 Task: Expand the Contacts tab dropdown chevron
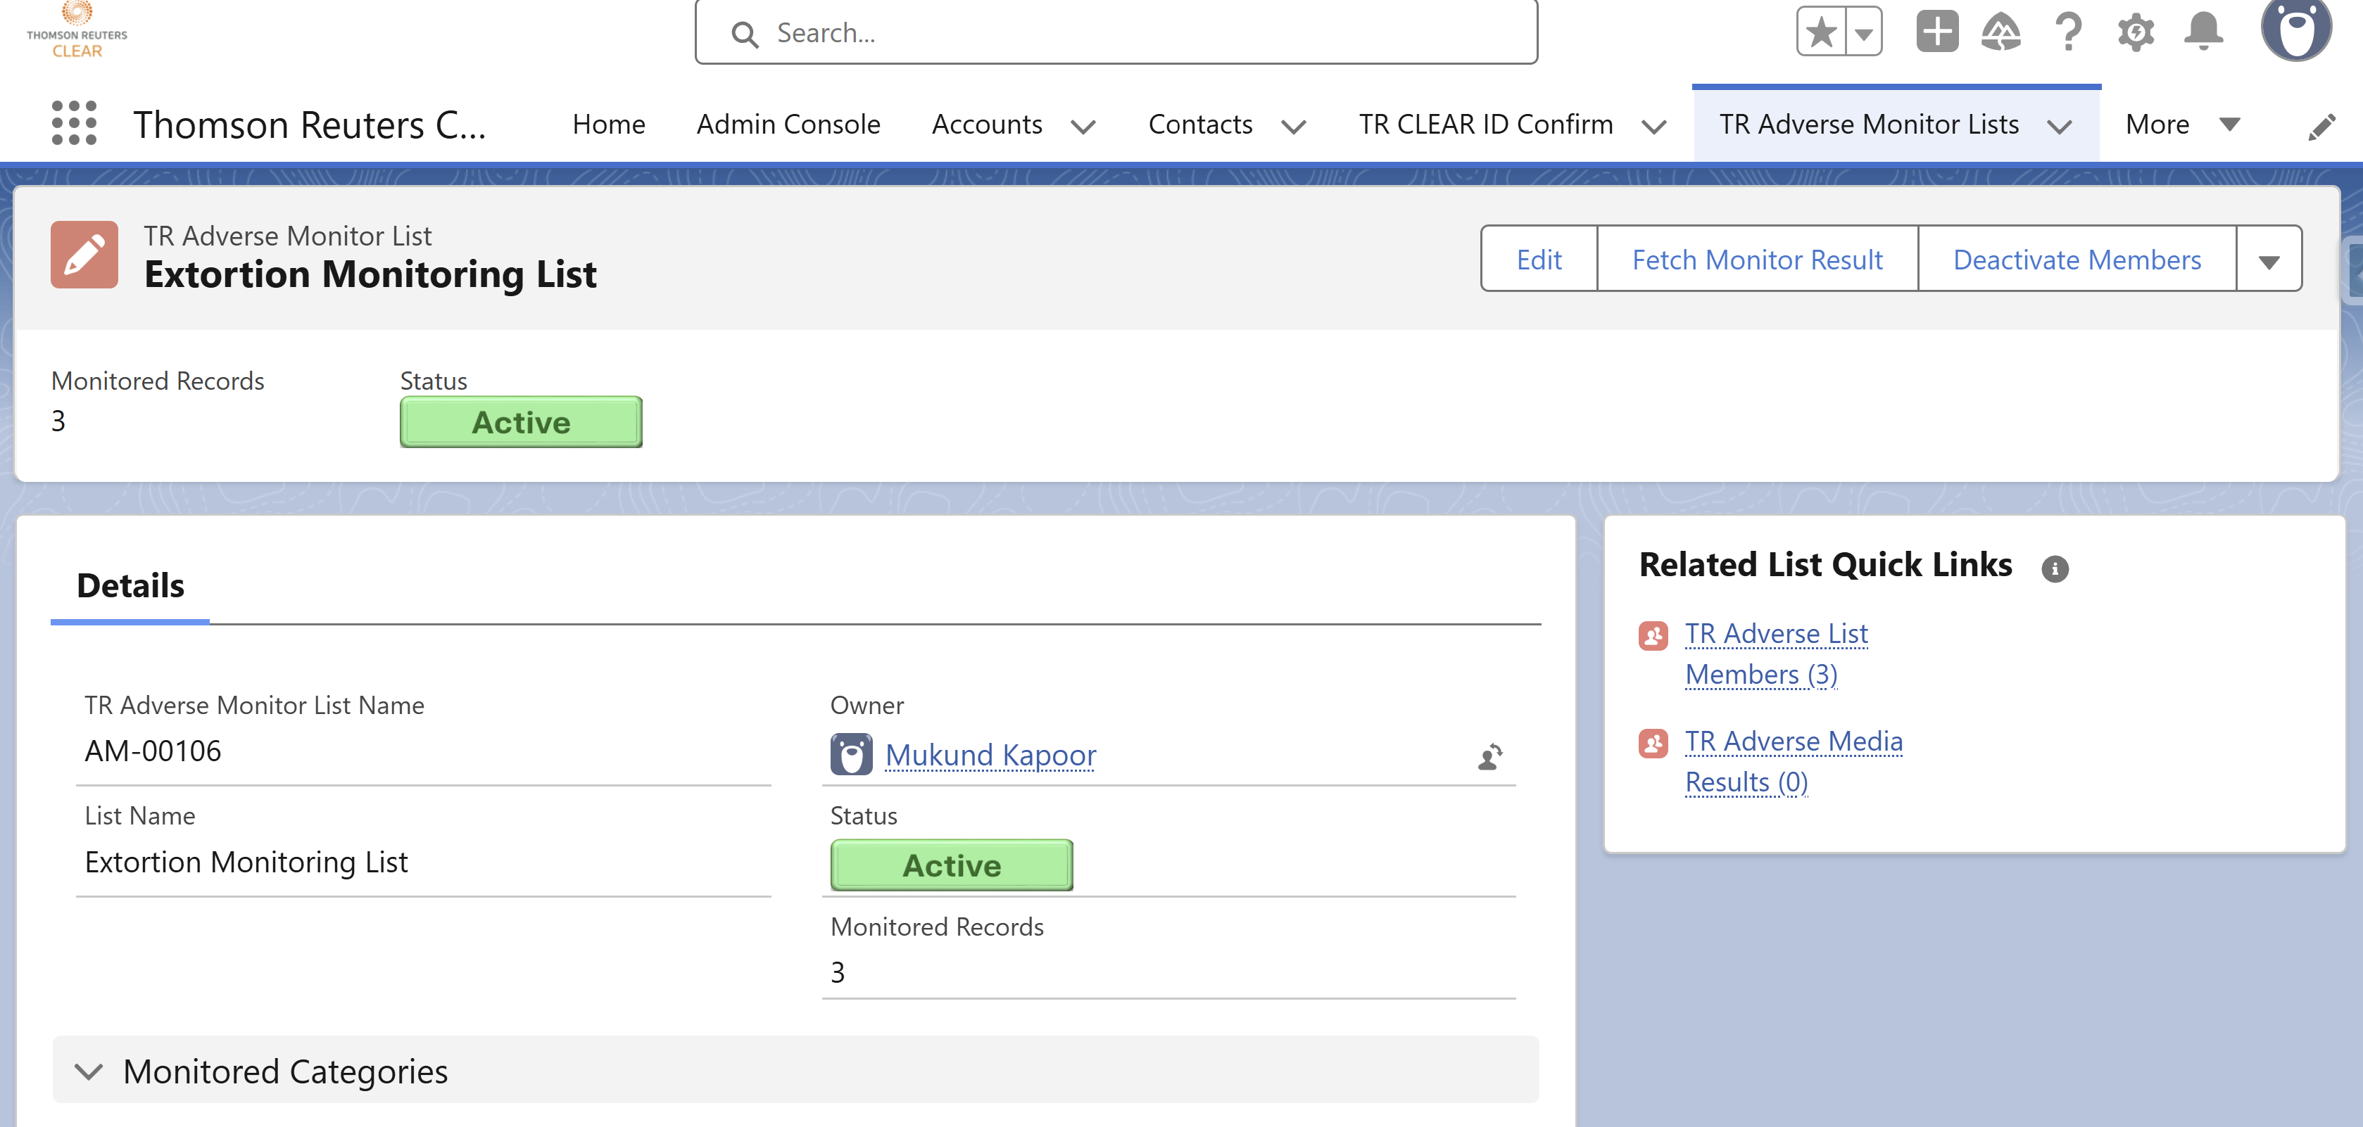1293,127
